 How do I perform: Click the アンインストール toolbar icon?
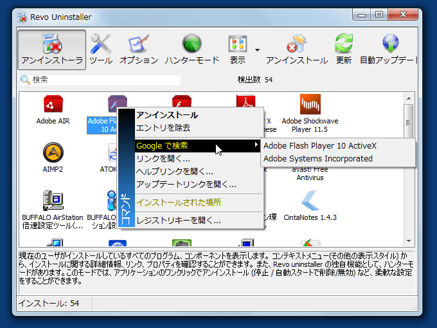(x=296, y=44)
